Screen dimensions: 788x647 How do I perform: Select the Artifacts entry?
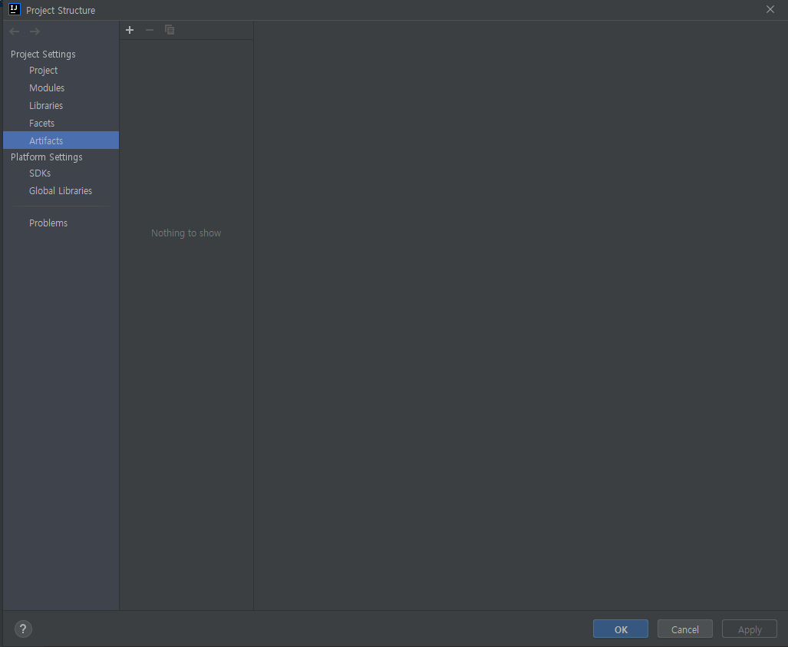pos(61,140)
